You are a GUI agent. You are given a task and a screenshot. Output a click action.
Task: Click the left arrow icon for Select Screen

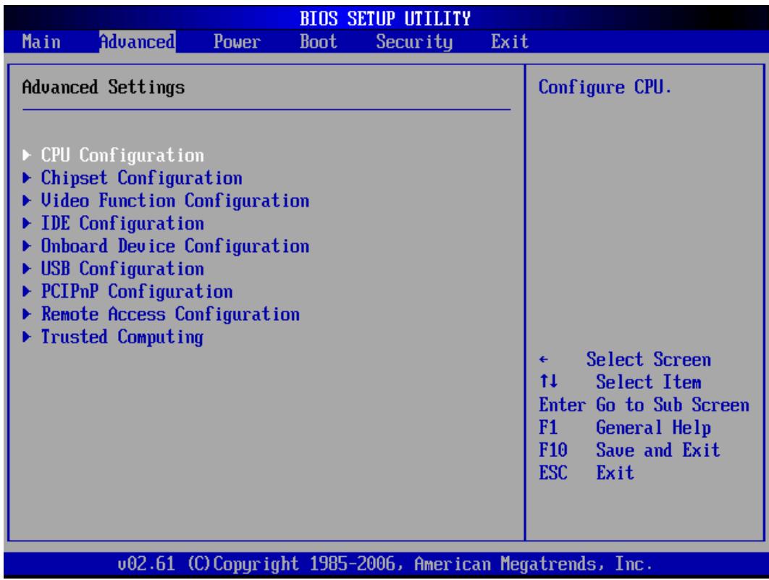(x=543, y=360)
